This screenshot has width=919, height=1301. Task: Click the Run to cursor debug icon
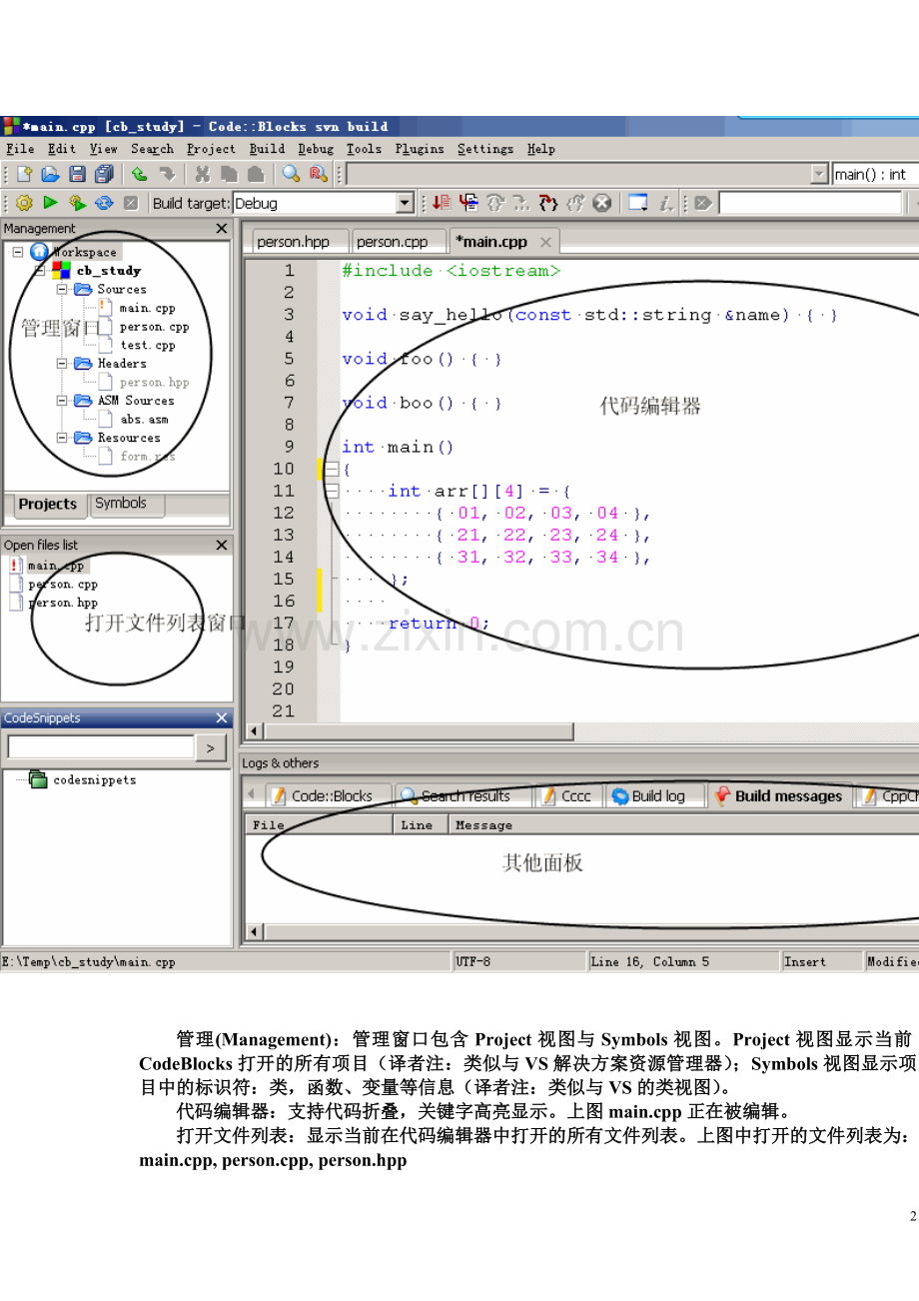(x=468, y=203)
